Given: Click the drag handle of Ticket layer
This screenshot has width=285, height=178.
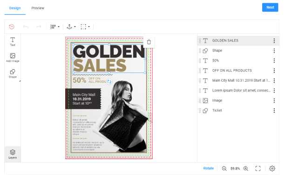Looking at the screenshot, I should (200, 111).
